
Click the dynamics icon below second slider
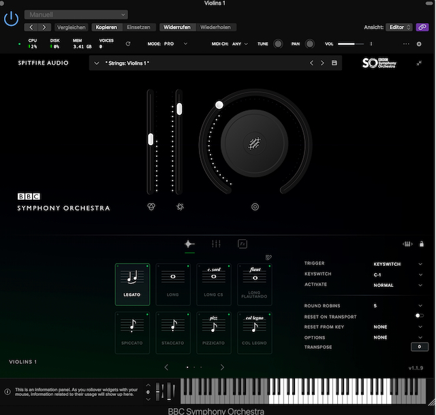(180, 206)
